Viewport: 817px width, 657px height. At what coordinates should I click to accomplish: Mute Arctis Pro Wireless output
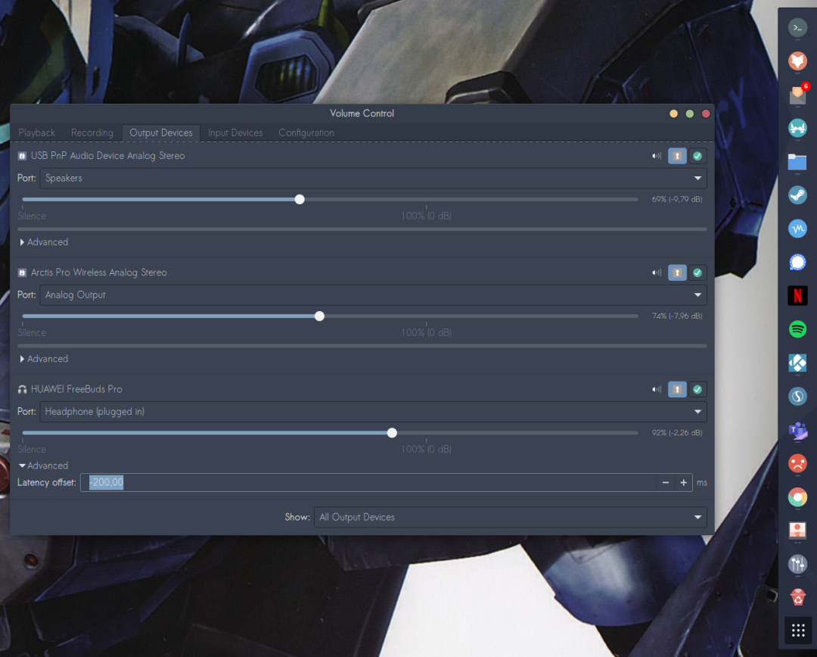coord(657,272)
